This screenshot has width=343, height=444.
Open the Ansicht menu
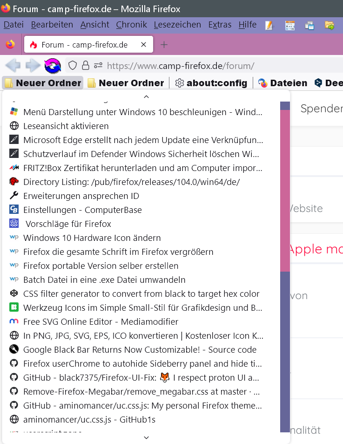[95, 25]
